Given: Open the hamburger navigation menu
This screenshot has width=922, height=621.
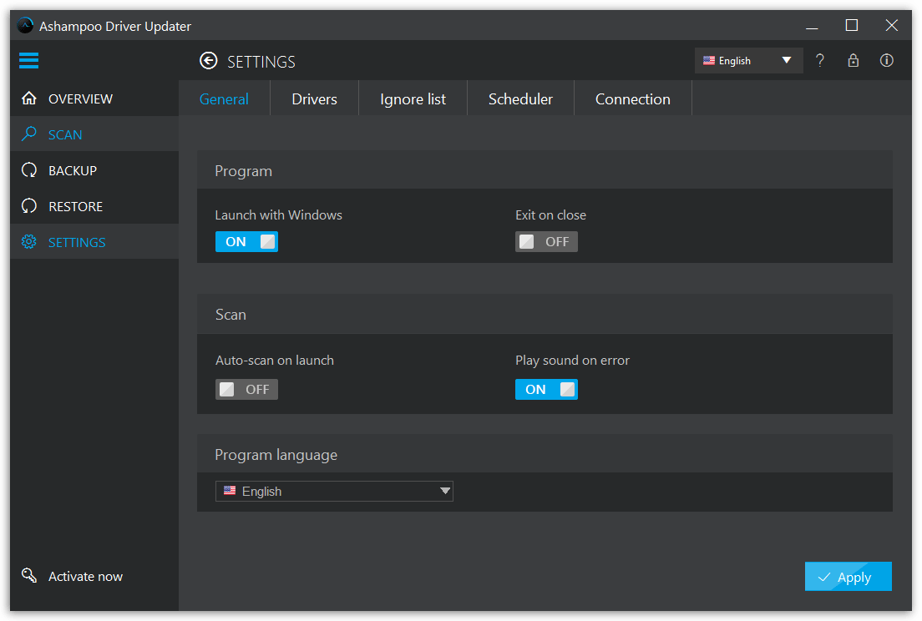Looking at the screenshot, I should [28, 60].
